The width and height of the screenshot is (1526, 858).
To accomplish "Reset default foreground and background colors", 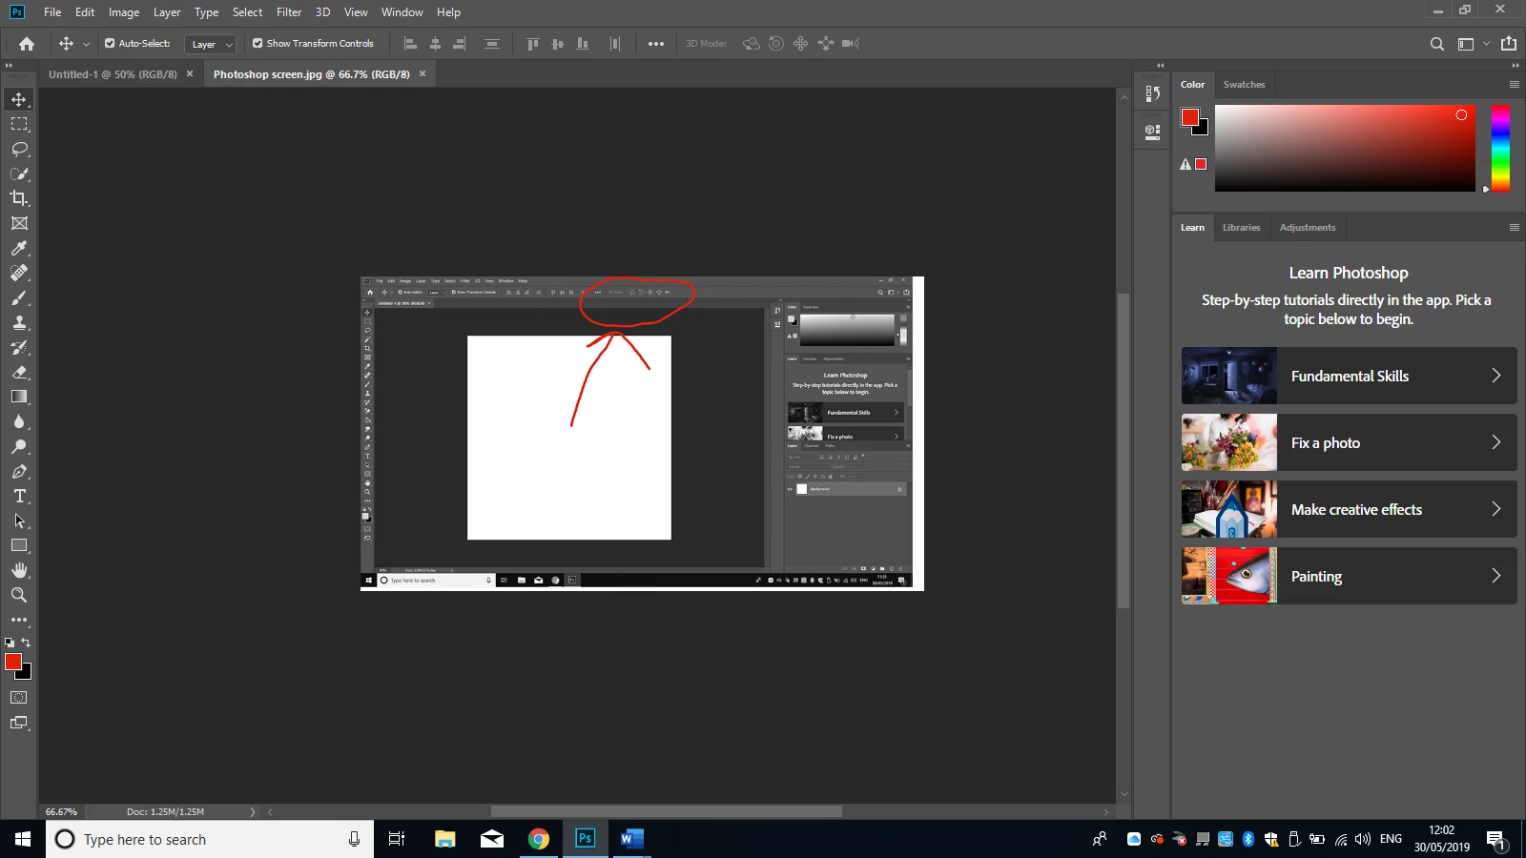I will [10, 643].
